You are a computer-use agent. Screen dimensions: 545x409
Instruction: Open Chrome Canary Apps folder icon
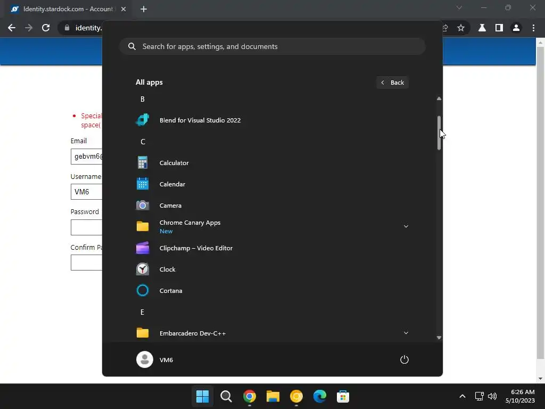click(143, 226)
